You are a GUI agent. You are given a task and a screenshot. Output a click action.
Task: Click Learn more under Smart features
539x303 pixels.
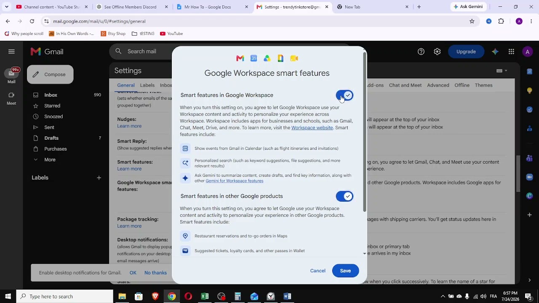click(129, 169)
